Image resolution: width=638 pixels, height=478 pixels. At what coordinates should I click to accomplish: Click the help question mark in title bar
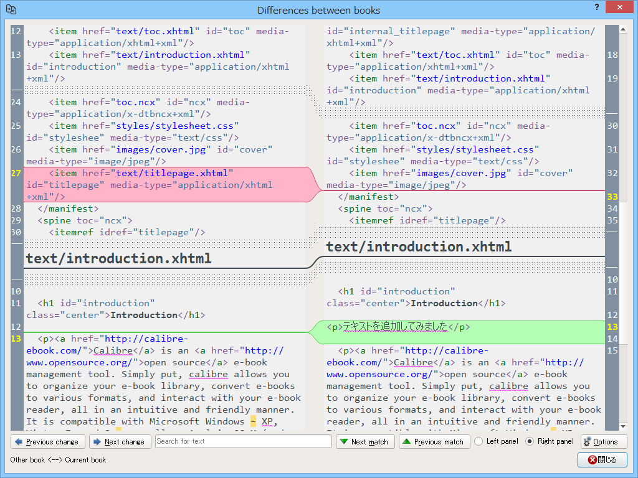click(596, 7)
